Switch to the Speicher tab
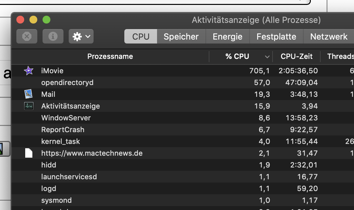Screen dimensions: 354x210 pos(181,36)
